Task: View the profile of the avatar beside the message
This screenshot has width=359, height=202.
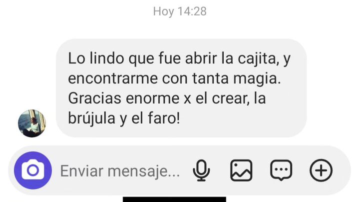Action: pyautogui.click(x=32, y=123)
